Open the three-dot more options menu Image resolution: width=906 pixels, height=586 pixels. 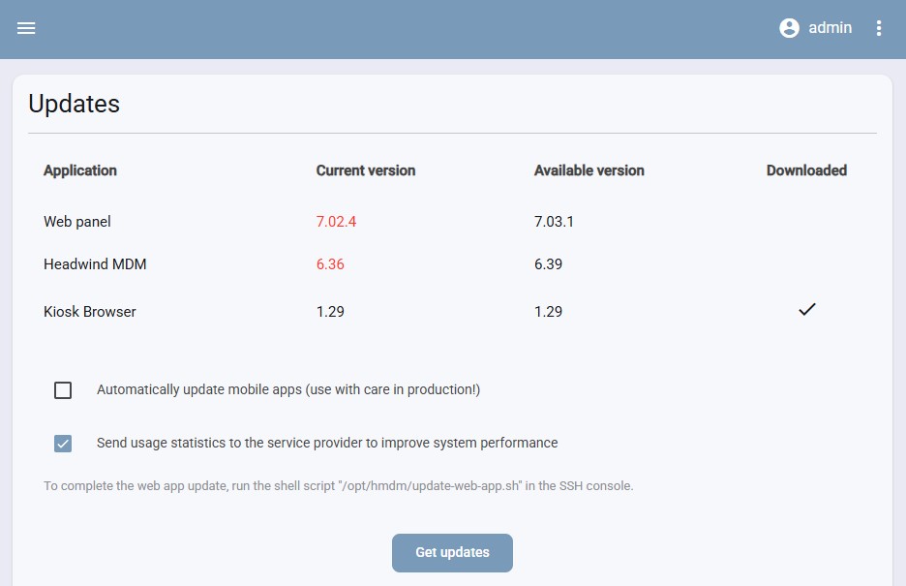(x=878, y=28)
